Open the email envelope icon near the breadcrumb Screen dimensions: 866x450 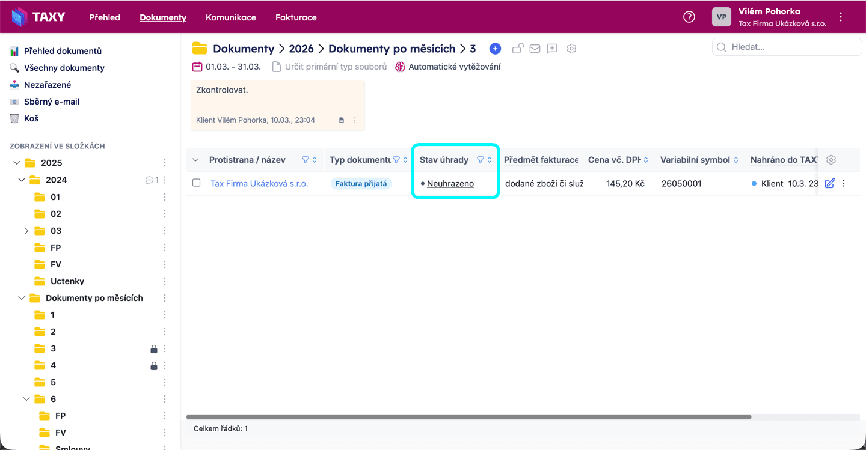[535, 48]
